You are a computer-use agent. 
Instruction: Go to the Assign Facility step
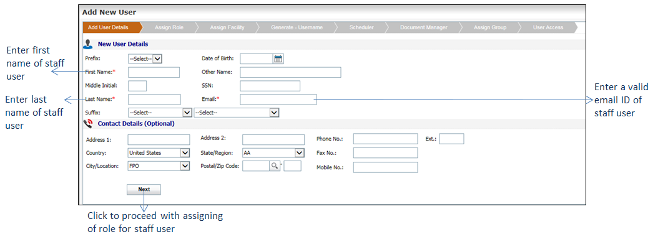click(227, 27)
